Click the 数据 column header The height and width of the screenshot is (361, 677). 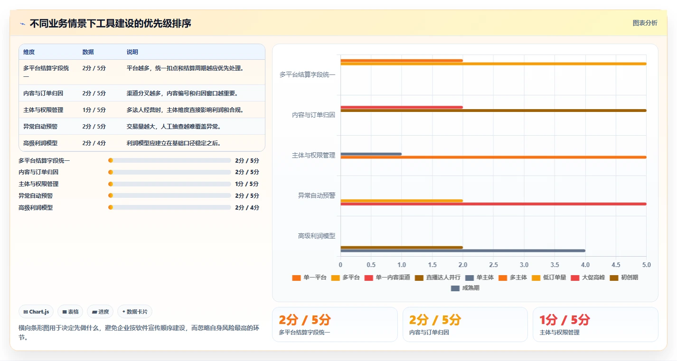88,52
